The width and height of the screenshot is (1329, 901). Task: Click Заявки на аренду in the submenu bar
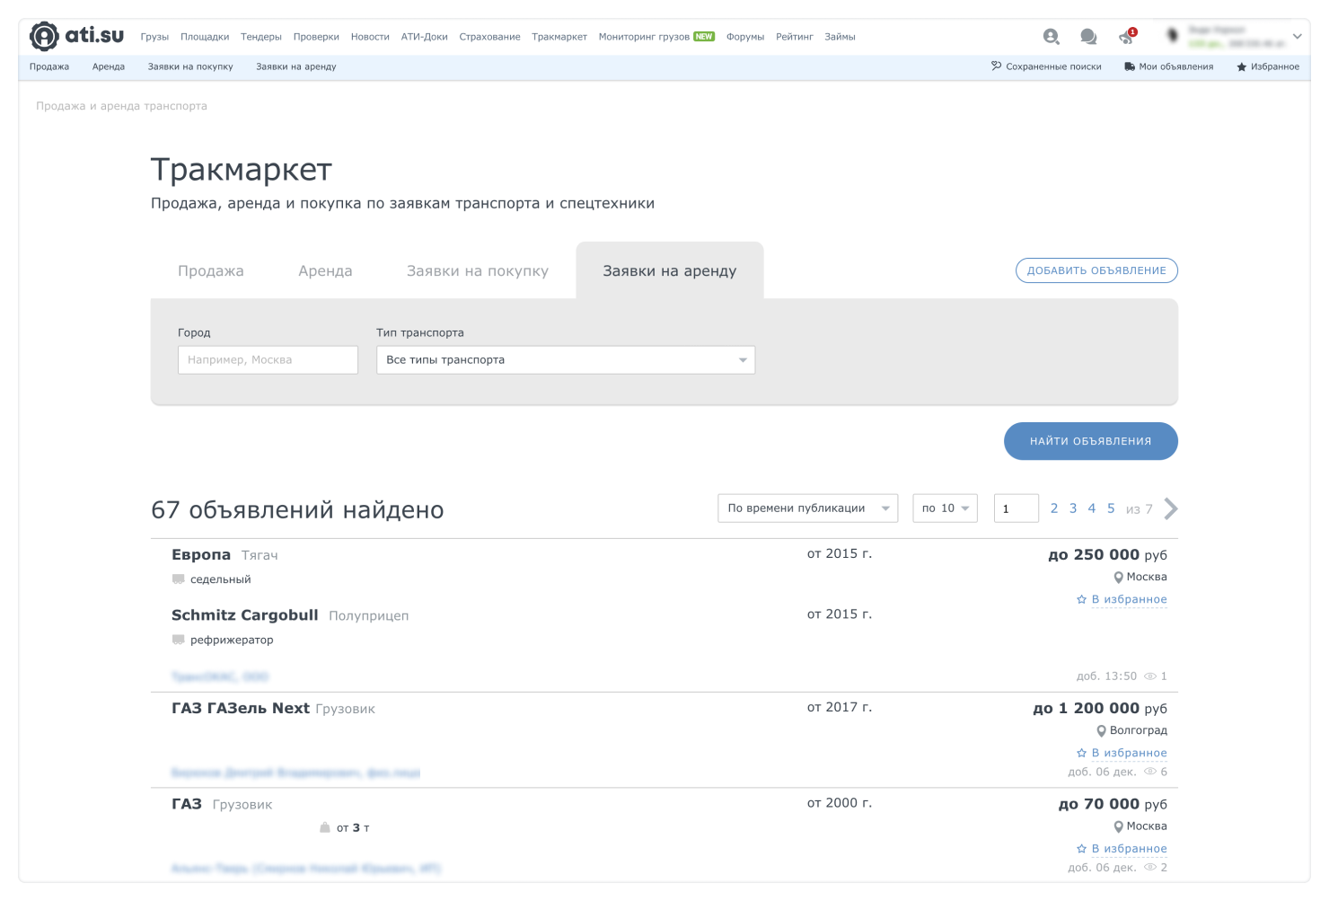click(x=296, y=66)
